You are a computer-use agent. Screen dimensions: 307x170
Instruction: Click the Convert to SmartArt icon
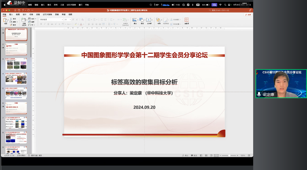(x=125, y=20)
